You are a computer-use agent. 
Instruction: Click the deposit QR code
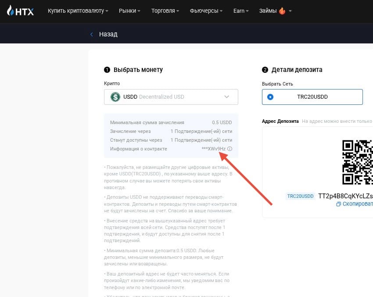tap(358, 162)
